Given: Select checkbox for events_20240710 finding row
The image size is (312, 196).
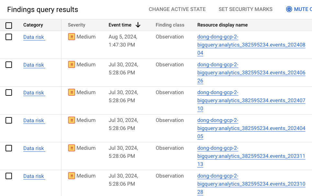Looking at the screenshot, I should 9,93.
